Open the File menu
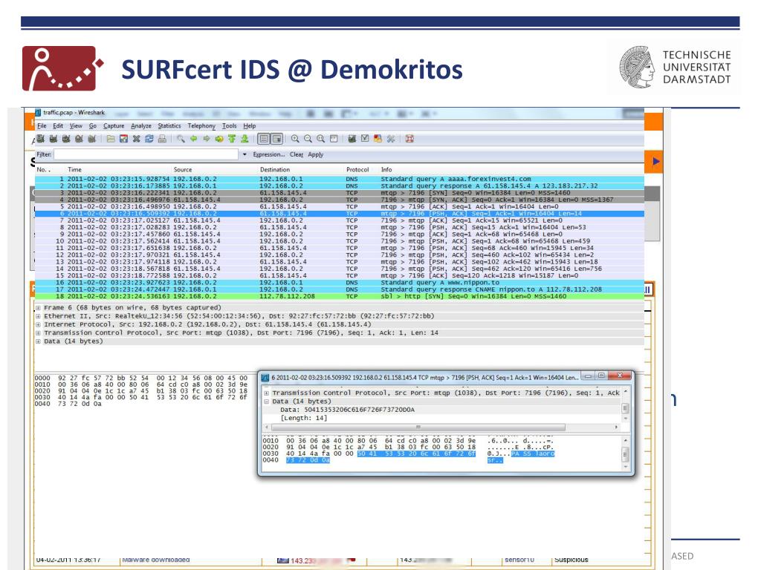The image size is (761, 570). coord(42,126)
